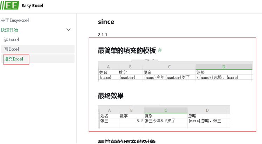Go to the 写Excel page
262x144 pixels.
click(38, 49)
